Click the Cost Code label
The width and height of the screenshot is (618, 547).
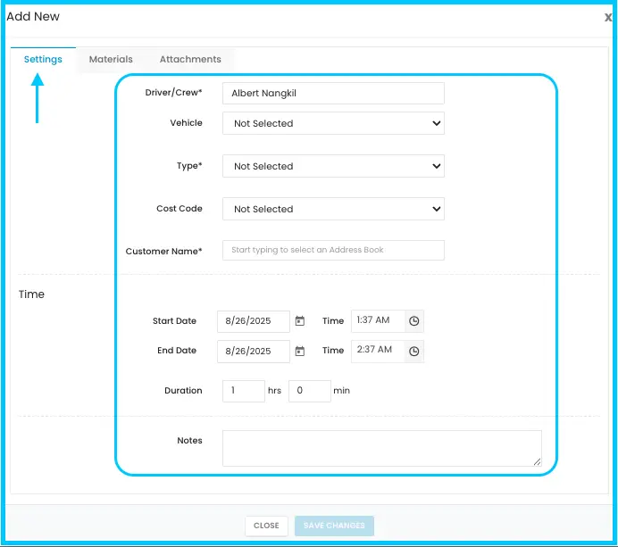(180, 208)
